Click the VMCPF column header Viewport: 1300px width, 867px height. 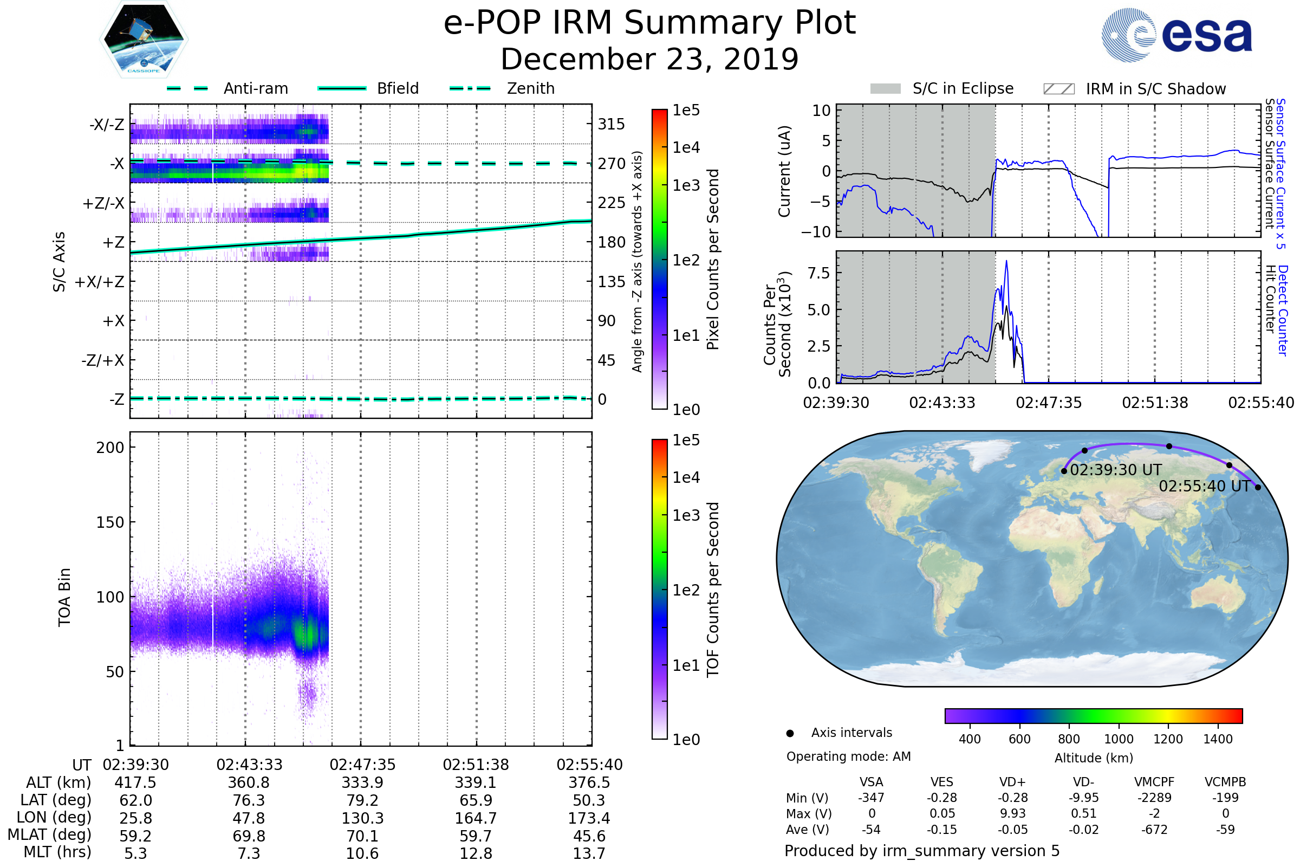1154,782
